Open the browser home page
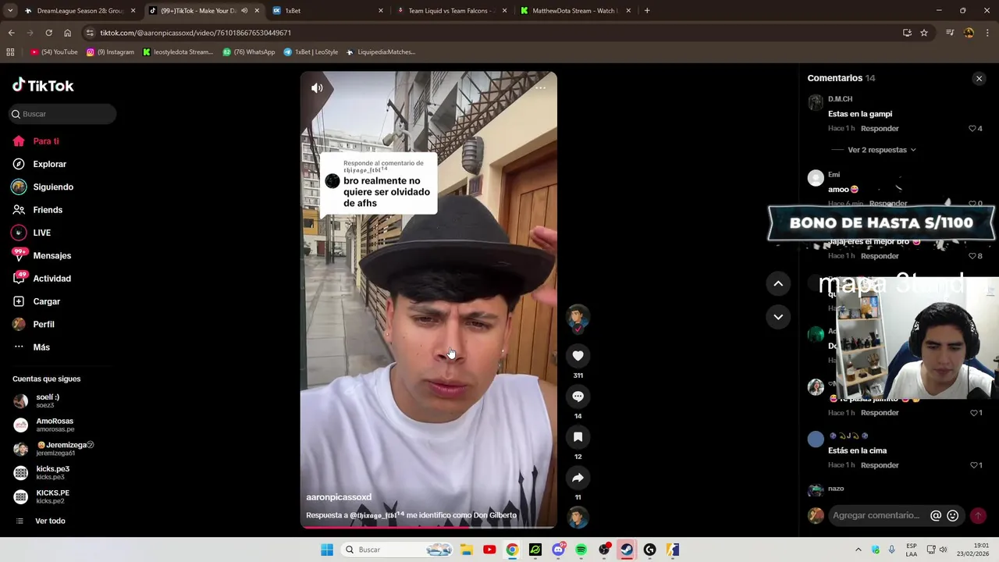The image size is (999, 562). [x=68, y=33]
